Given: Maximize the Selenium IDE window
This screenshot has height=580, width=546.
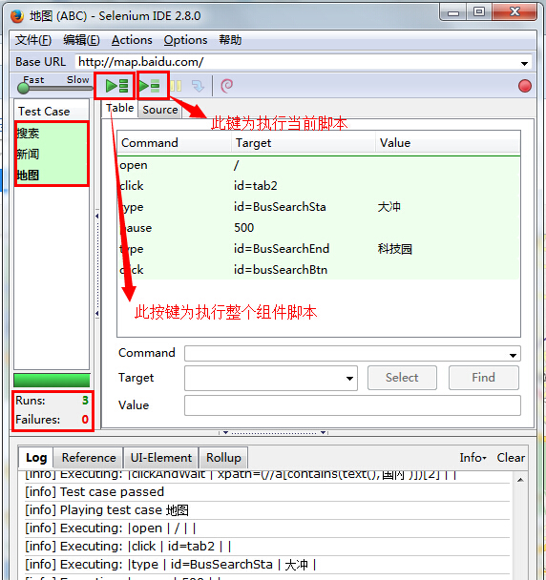Looking at the screenshot, I should pyautogui.click(x=479, y=11).
